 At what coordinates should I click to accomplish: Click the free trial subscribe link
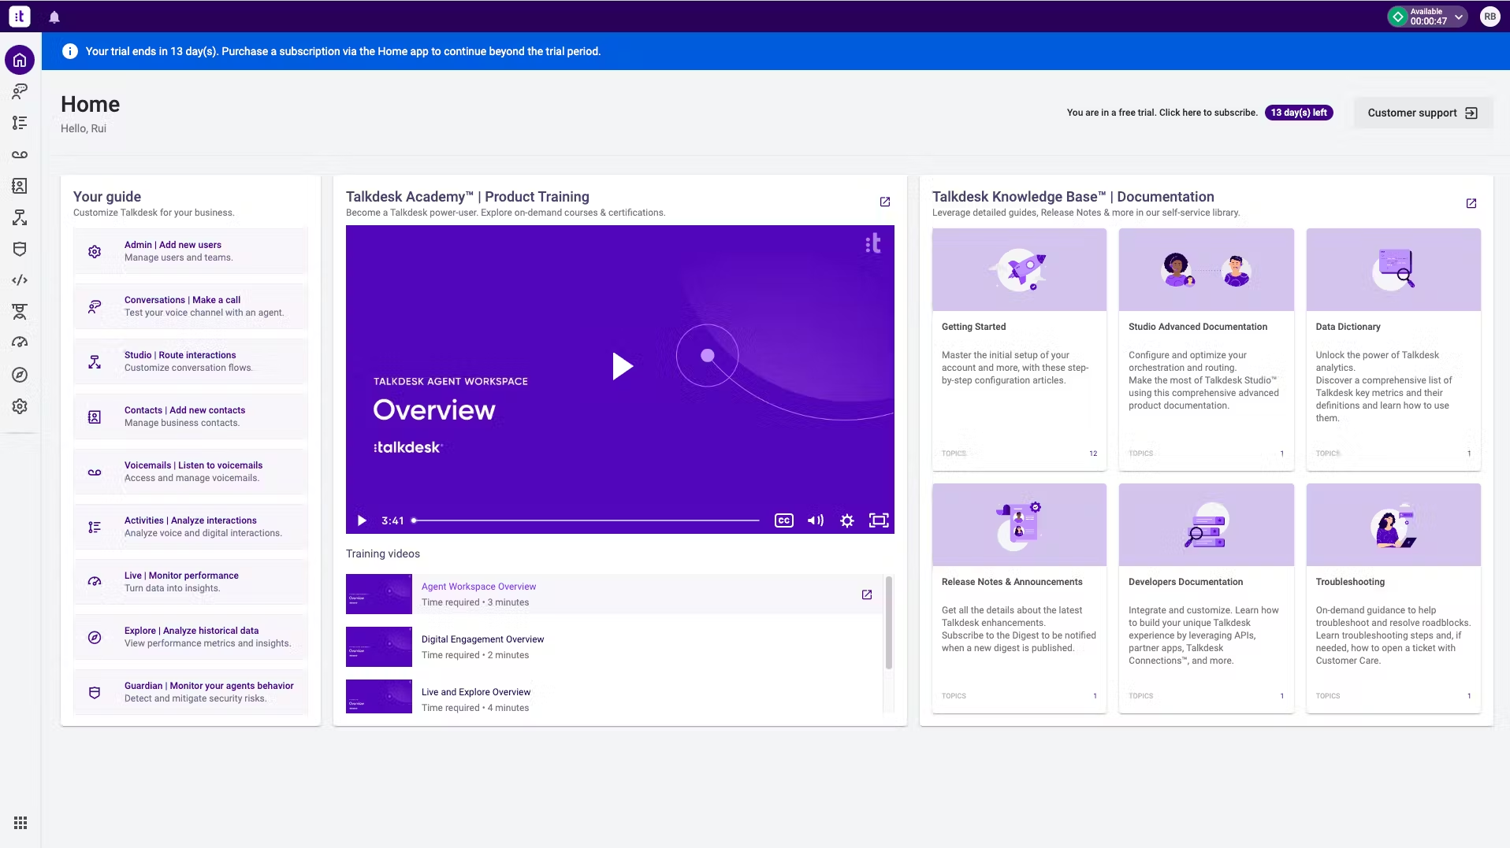(x=1162, y=113)
